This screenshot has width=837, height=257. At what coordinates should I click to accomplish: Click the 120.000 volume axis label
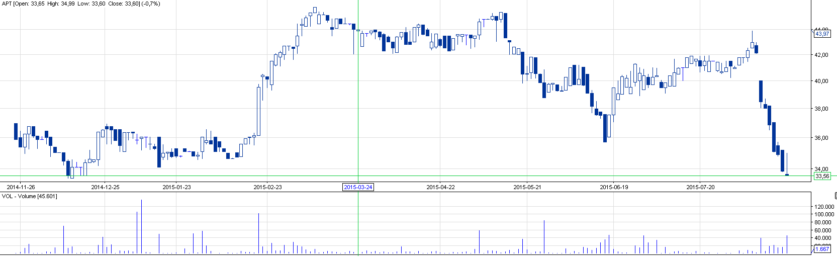pos(824,207)
